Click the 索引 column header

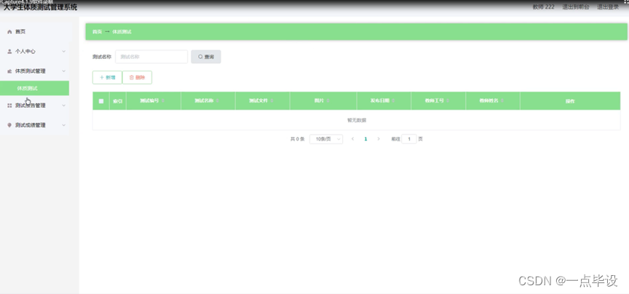click(x=117, y=101)
